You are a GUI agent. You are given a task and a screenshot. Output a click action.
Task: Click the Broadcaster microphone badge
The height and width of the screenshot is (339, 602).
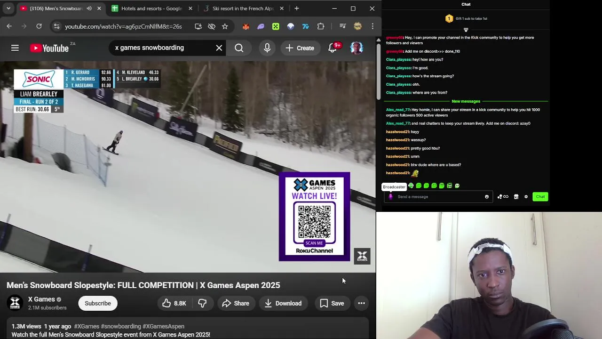coord(390,197)
